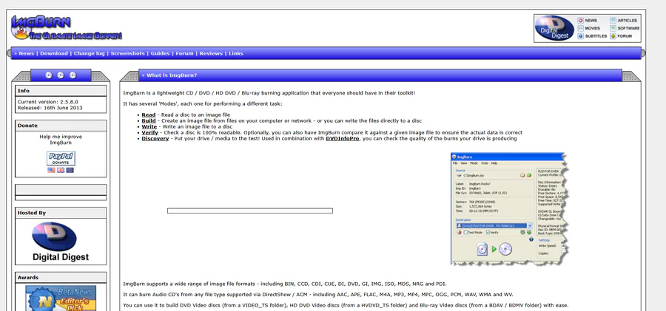Open the Digital Digest logo under Hosted By
The image size is (666, 311).
tap(61, 242)
